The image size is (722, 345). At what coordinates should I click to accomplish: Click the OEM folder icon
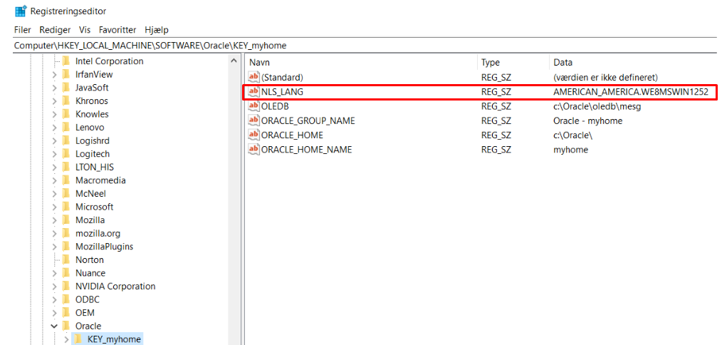point(66,313)
